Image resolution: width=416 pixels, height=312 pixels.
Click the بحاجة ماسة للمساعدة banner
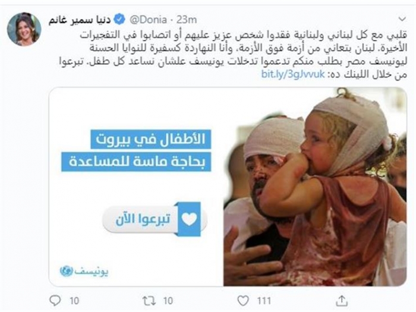coord(136,162)
